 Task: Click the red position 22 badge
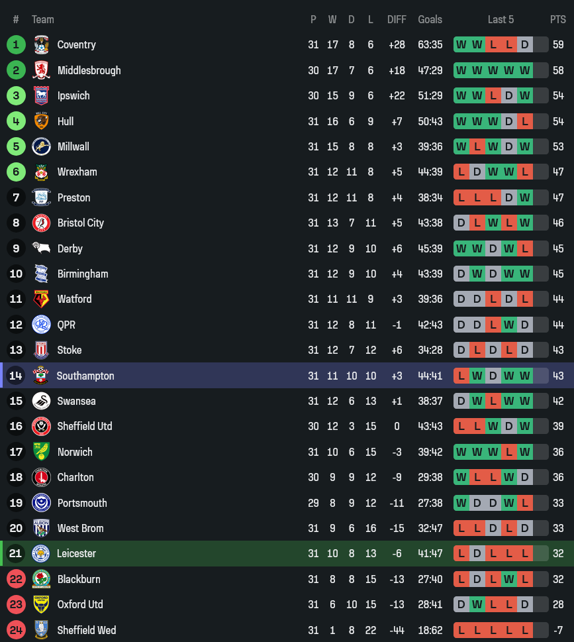tap(16, 579)
